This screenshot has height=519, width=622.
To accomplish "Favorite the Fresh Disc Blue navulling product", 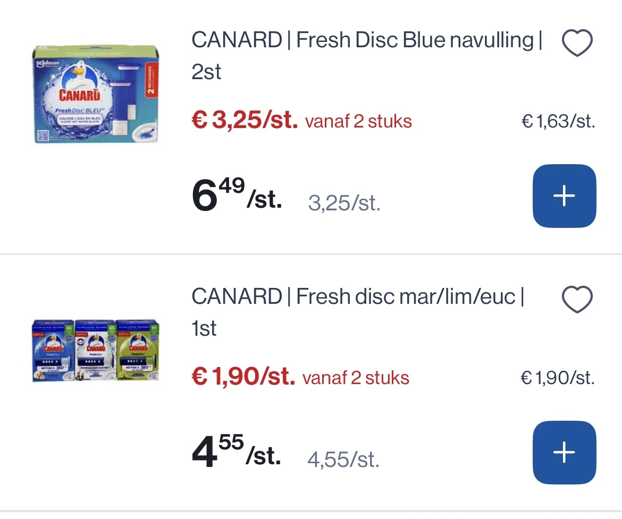I will [577, 43].
